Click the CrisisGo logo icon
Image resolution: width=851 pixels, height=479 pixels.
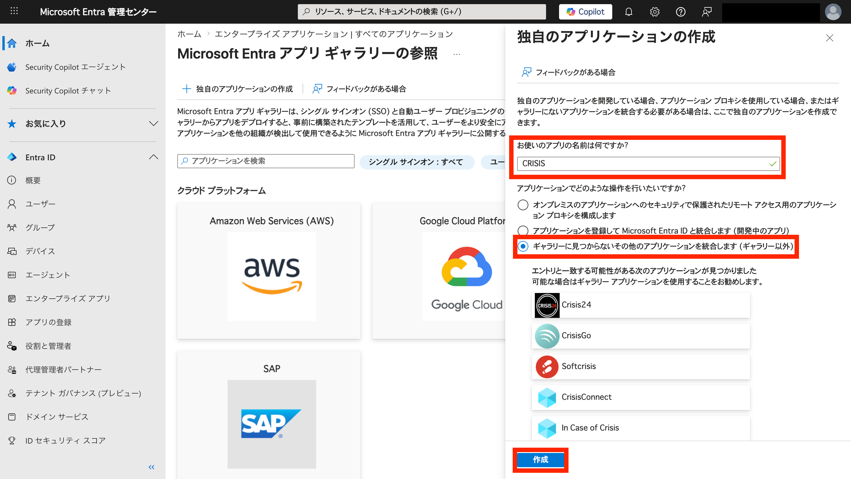(x=547, y=336)
